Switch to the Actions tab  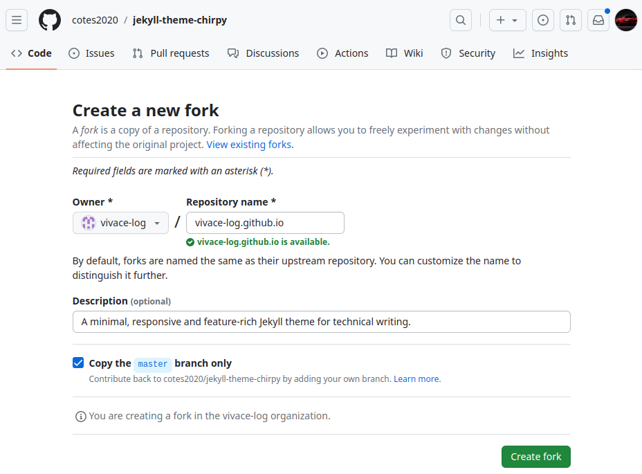[x=342, y=53]
